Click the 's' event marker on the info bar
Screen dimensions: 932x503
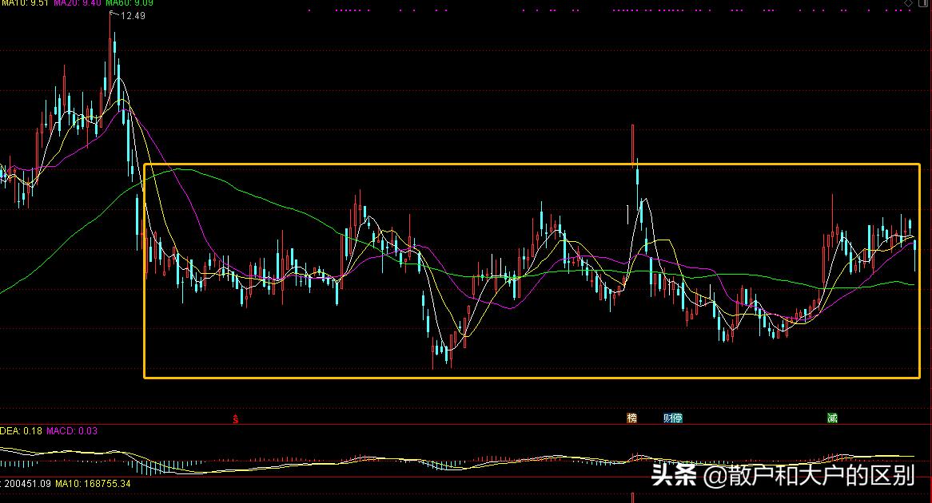[x=234, y=417]
